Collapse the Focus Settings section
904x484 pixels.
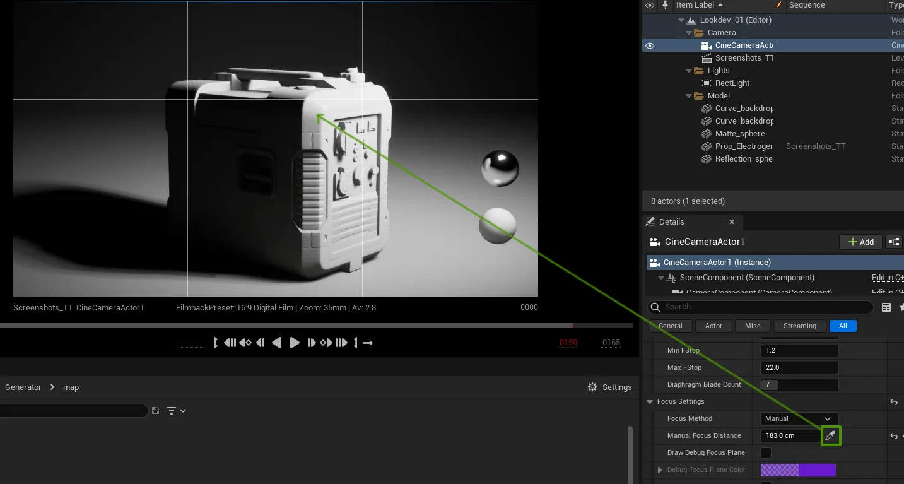[650, 401]
